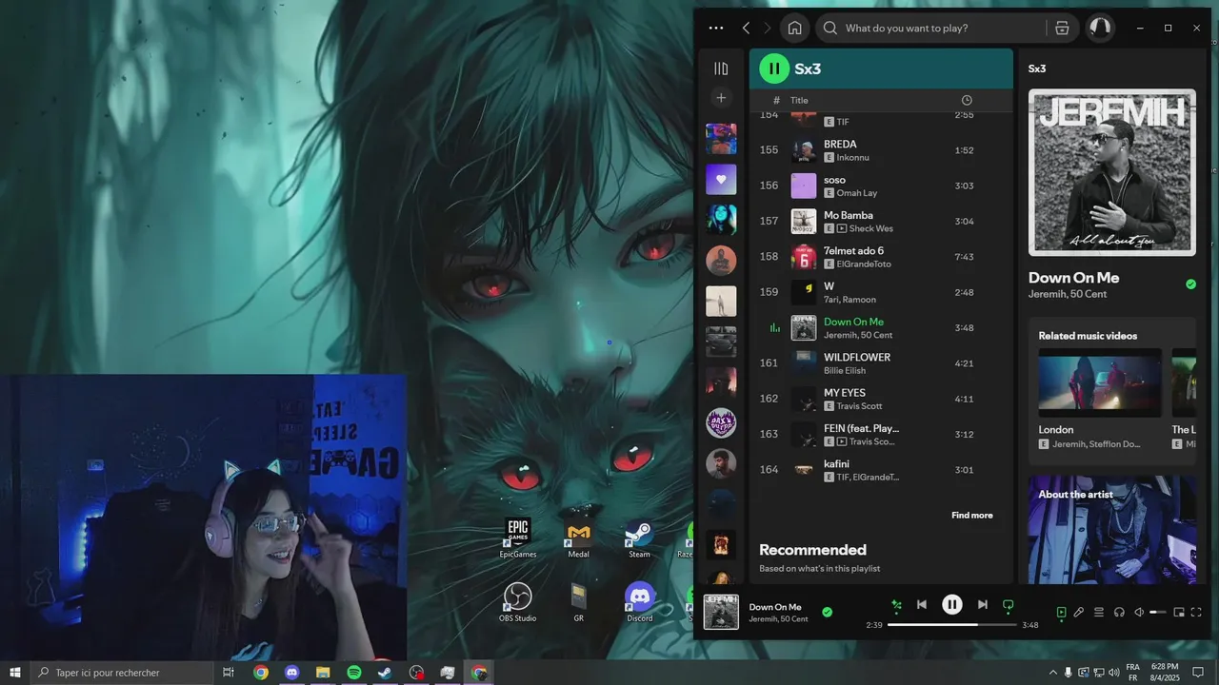Open the FRA language input selector

(1133, 673)
